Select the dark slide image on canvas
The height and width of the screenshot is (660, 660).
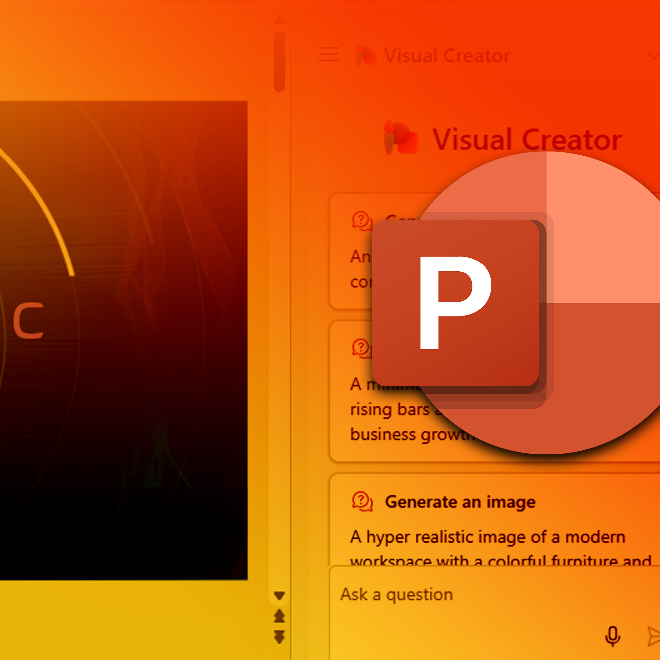(x=124, y=340)
